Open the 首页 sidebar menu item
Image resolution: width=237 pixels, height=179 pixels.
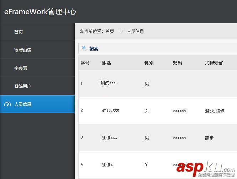(x=37, y=32)
